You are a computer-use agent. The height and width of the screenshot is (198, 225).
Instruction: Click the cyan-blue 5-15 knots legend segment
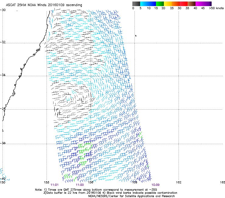(x=148, y=4)
